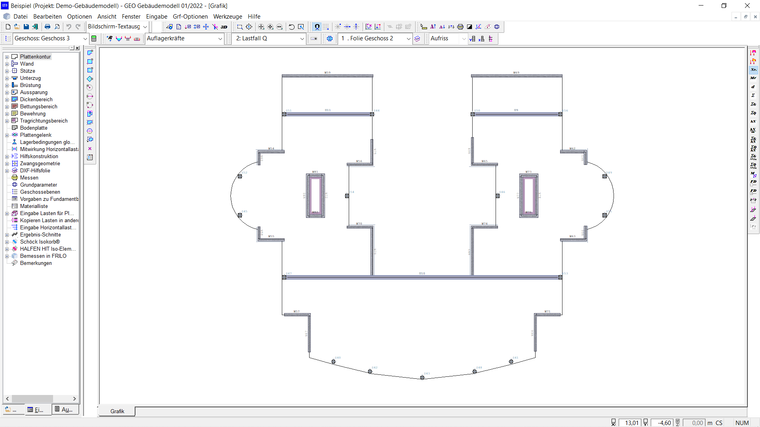Click the printer icon in the upper toolbar
Viewport: 760px width, 427px height.
[47, 26]
